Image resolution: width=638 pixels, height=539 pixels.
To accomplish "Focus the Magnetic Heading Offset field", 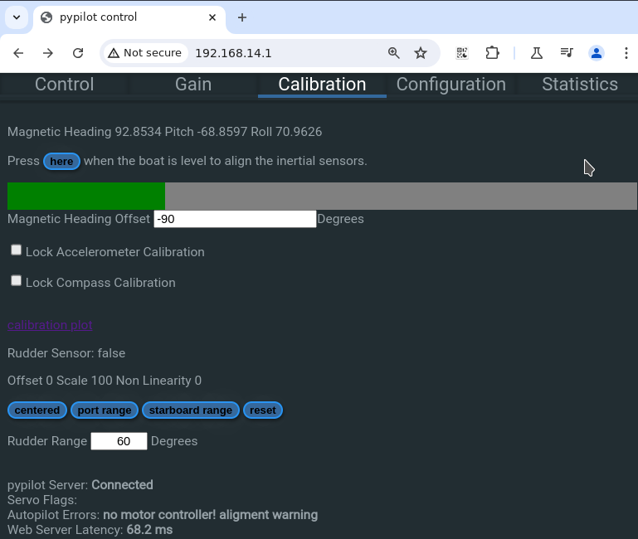I will [x=235, y=219].
